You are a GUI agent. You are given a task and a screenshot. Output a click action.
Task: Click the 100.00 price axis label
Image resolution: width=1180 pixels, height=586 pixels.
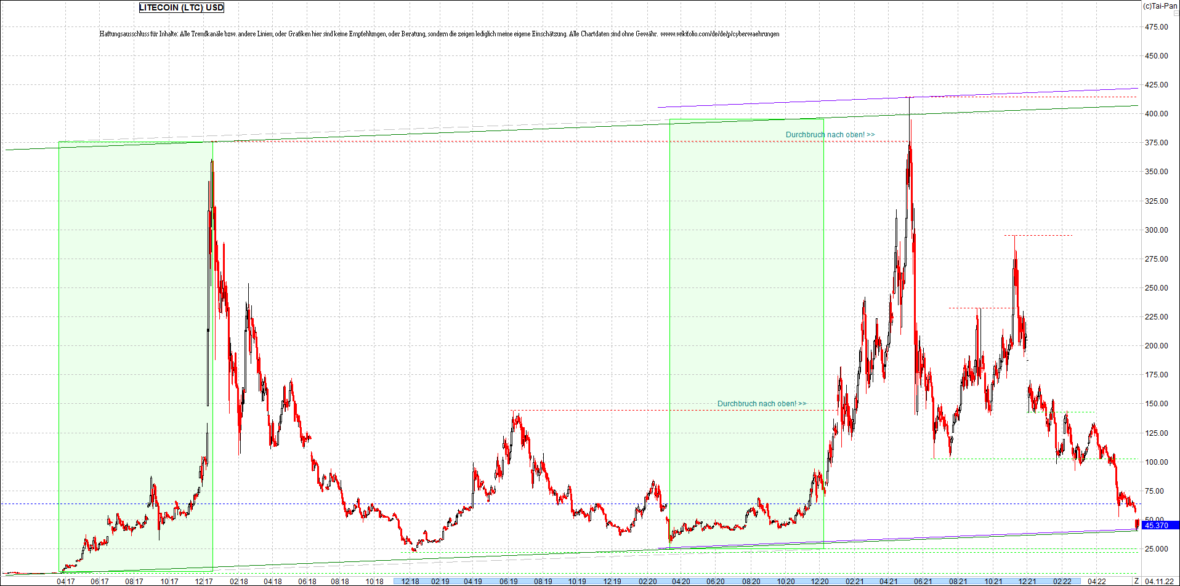click(1156, 462)
